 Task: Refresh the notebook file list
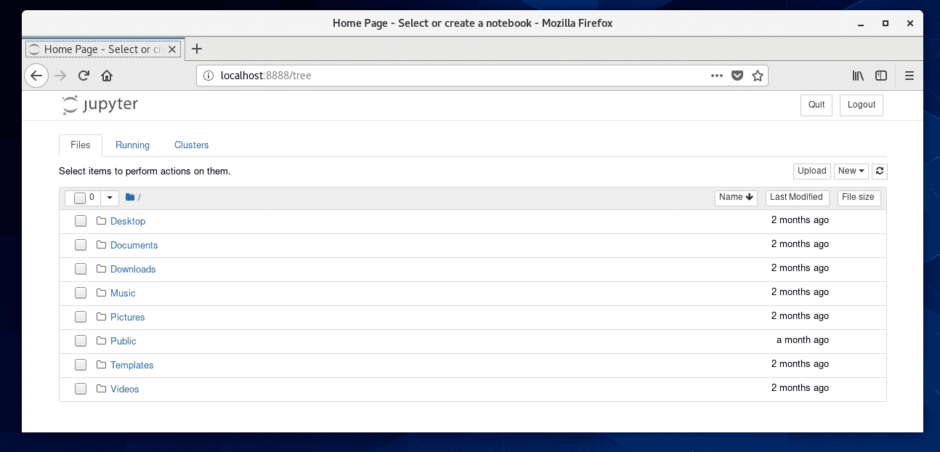coord(879,171)
